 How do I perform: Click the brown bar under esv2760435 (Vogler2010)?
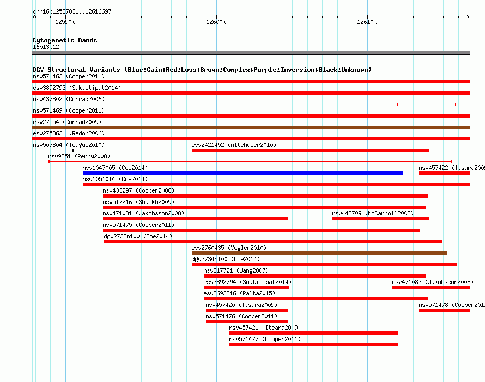(319, 253)
